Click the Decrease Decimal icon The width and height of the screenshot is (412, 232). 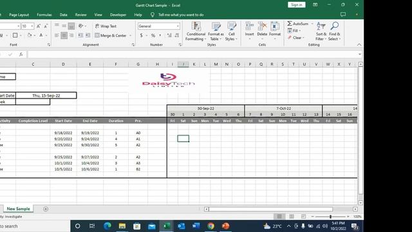[177, 35]
